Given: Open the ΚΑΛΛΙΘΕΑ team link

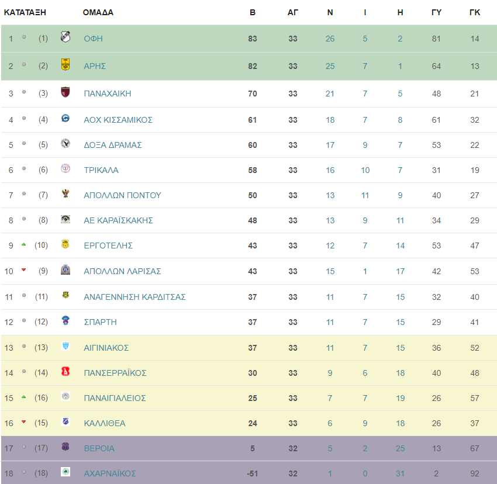Looking at the screenshot, I should [x=105, y=423].
